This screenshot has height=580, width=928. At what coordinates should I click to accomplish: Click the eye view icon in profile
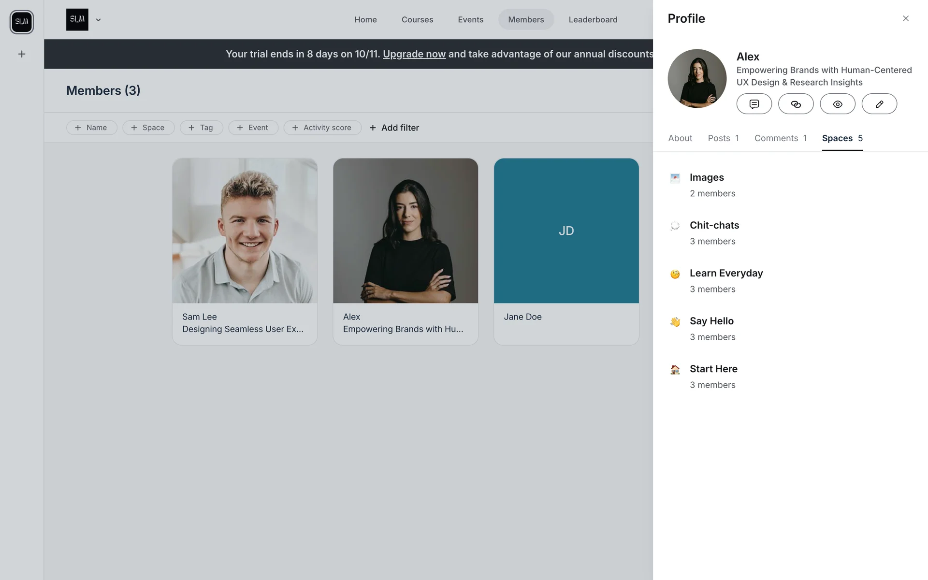point(838,104)
